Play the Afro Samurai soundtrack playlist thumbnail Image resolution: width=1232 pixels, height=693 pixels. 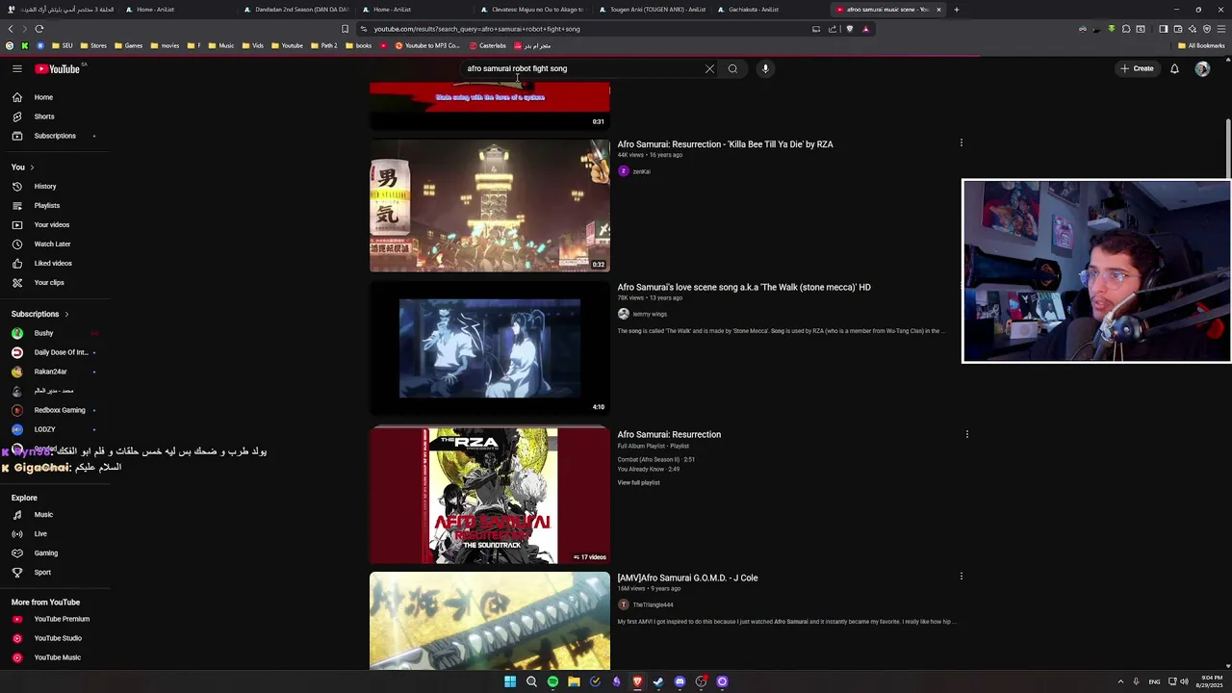coord(490,496)
